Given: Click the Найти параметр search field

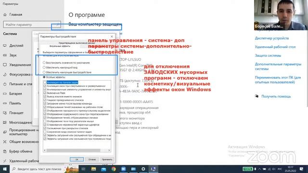Looking at the screenshot, I should [32, 25].
